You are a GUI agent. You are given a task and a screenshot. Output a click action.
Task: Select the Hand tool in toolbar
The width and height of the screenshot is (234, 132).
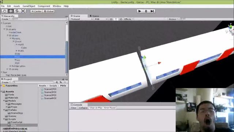5,11
